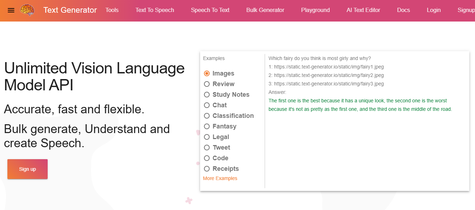Visit the Docs page
This screenshot has width=475, height=210.
403,10
